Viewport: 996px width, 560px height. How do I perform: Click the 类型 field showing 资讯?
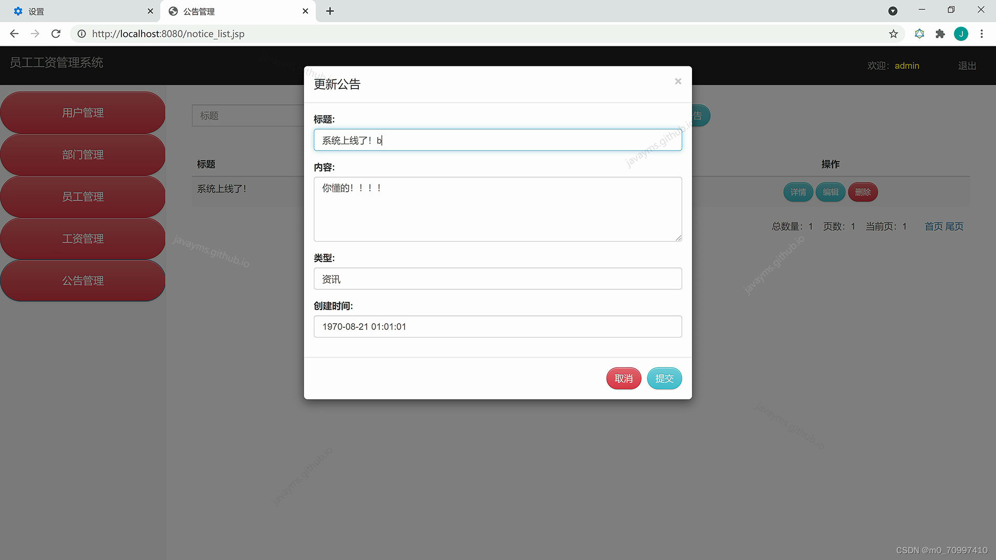pos(497,279)
